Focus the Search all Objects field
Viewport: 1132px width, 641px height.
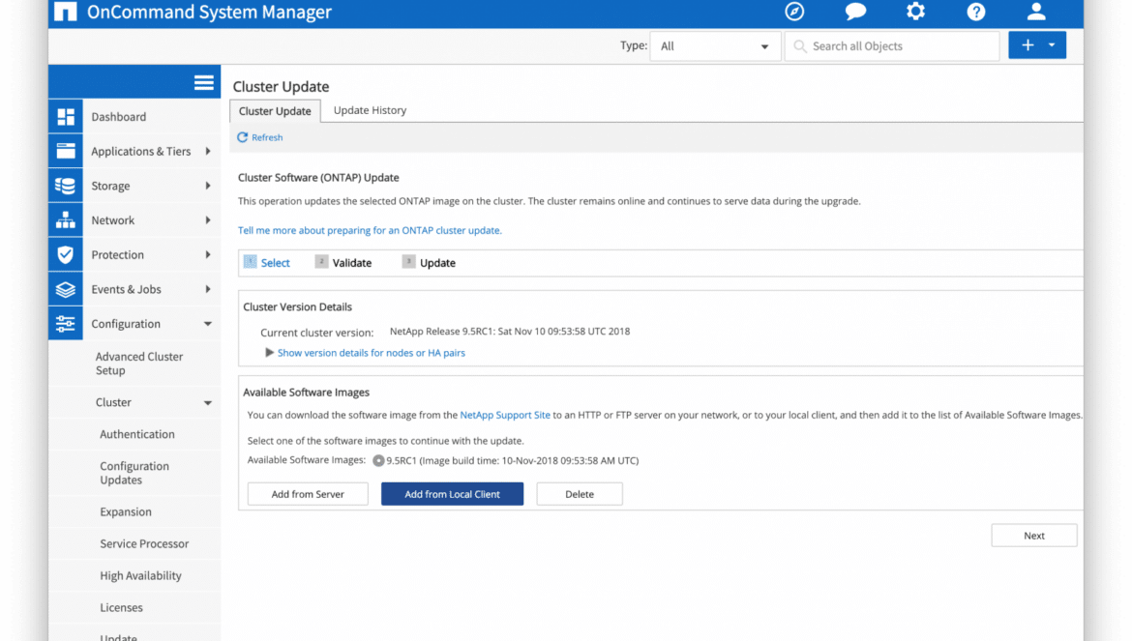coord(892,46)
